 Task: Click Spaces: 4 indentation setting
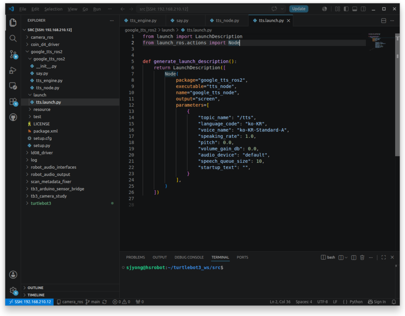[304, 302]
